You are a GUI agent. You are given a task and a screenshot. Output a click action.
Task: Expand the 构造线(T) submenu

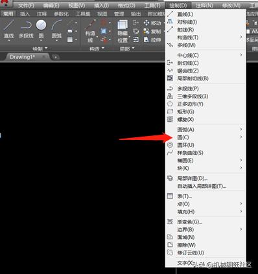click(205, 38)
